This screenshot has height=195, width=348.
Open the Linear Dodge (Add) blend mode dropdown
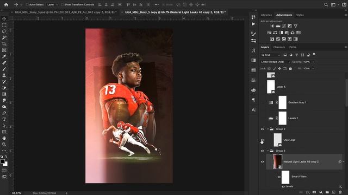coord(276,62)
